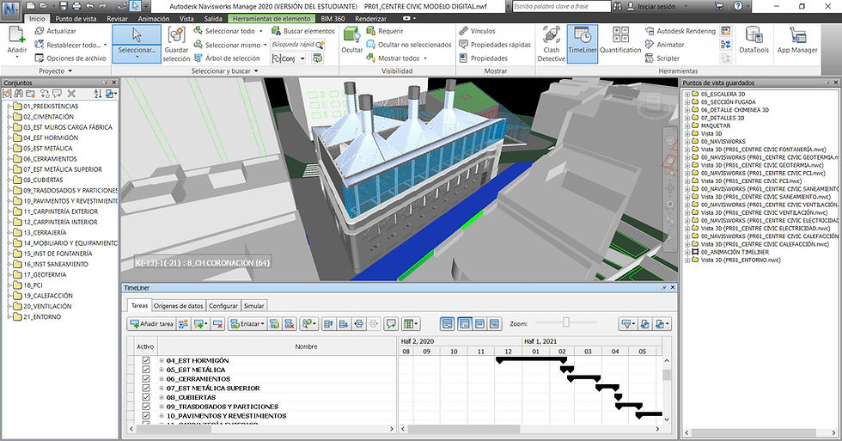This screenshot has width=842, height=441.
Task: Open Seleccionar todo dropdown arrow
Action: click(261, 31)
